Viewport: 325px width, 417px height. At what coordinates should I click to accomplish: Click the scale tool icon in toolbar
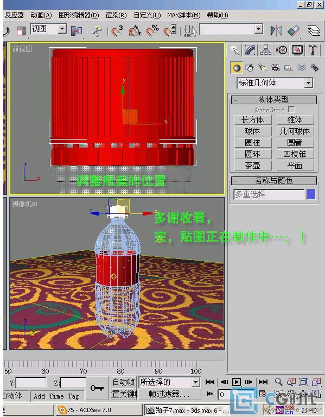click(x=21, y=31)
